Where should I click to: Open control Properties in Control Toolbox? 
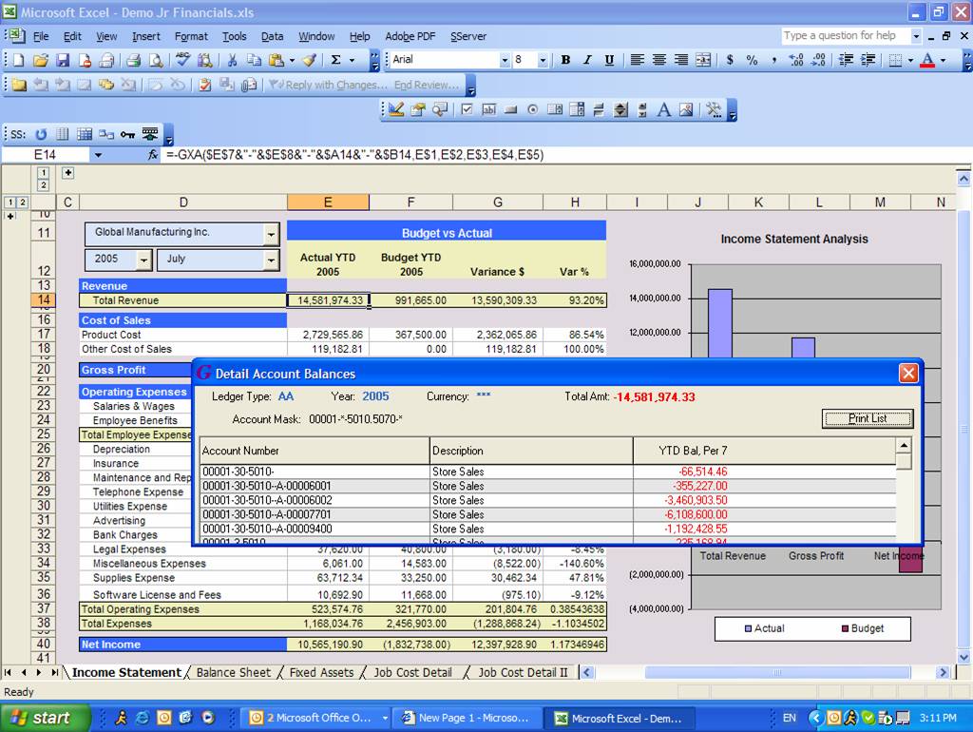pos(418,110)
